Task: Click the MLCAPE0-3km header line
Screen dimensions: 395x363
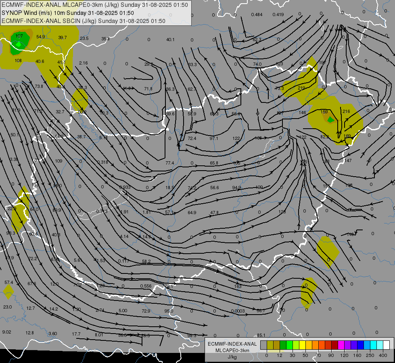Action: [95, 5]
